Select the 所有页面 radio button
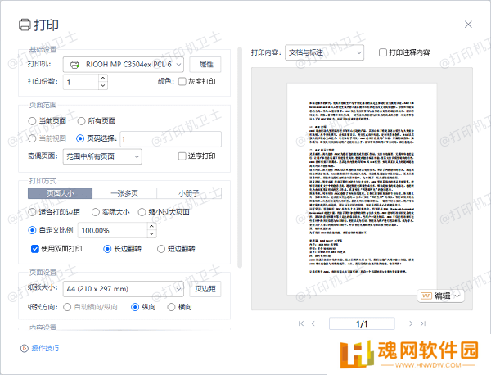The width and height of the screenshot is (491, 375). point(81,121)
